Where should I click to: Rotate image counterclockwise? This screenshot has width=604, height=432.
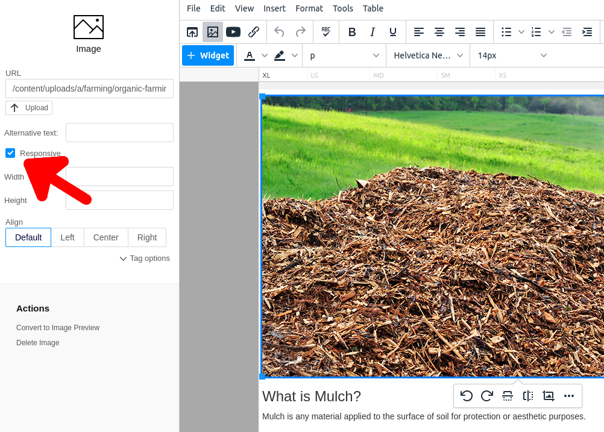tap(467, 396)
